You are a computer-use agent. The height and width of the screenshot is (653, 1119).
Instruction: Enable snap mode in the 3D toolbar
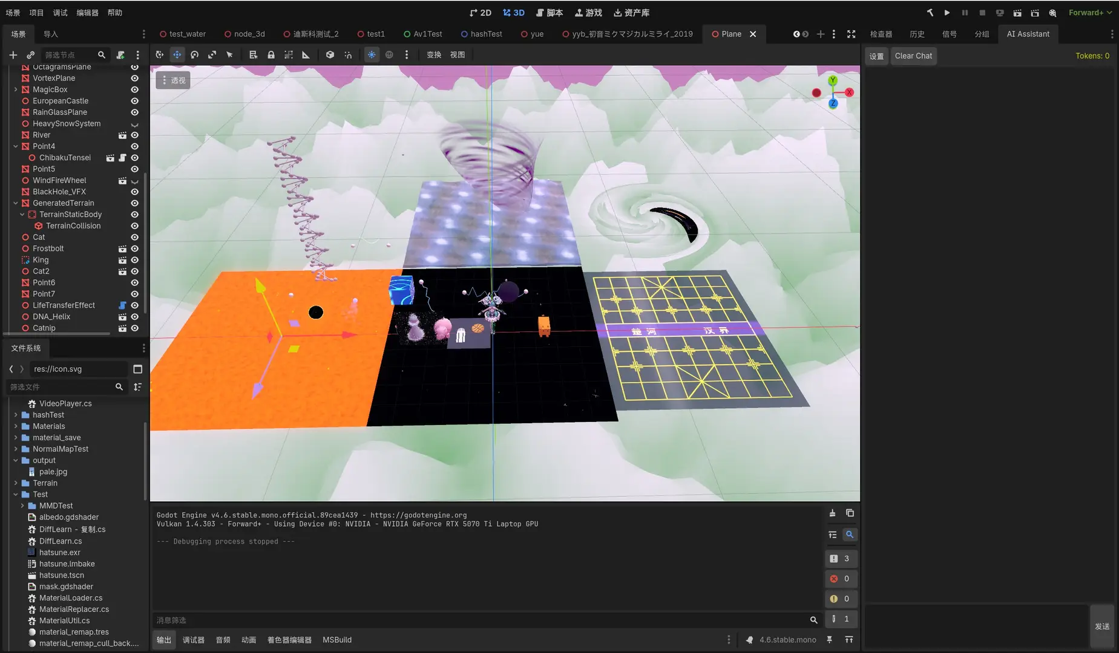coord(348,54)
